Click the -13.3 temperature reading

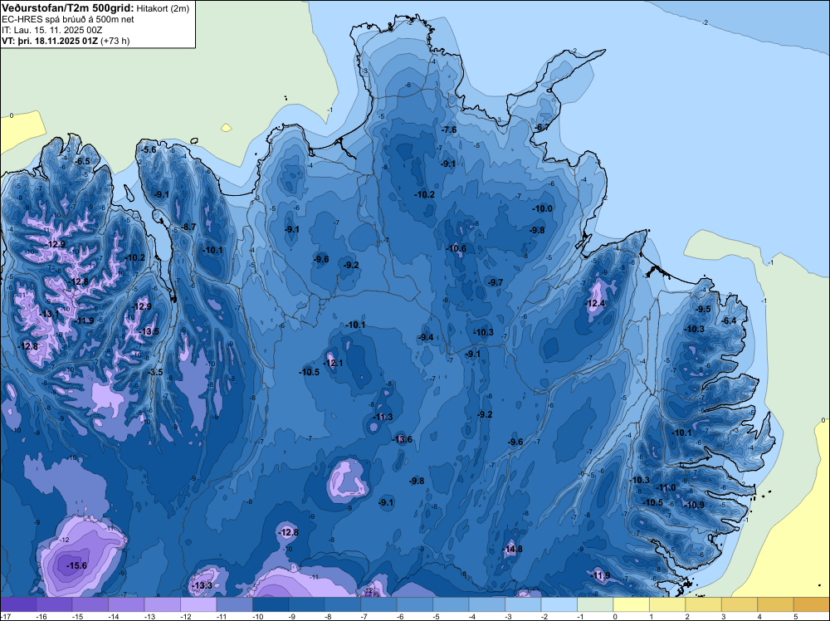(202, 585)
